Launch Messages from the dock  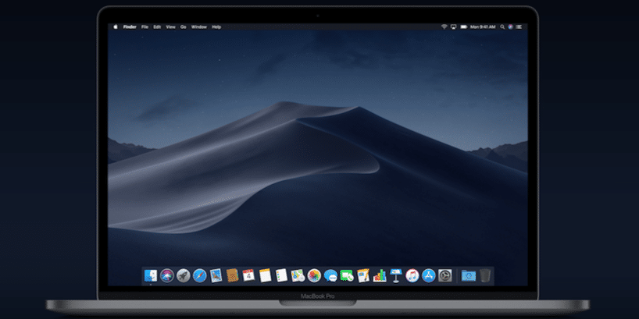coord(330,275)
